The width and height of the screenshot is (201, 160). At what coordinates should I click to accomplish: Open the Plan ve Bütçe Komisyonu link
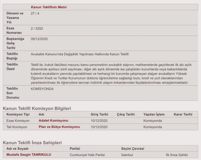(x=59, y=127)
